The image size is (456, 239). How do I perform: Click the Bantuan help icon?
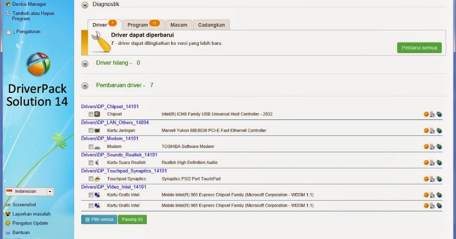(x=8, y=233)
